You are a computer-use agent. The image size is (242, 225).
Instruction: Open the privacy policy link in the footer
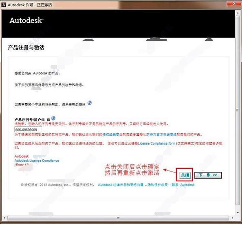tap(158, 185)
